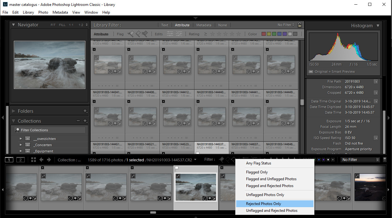Add a new collection with plus icon
392x218 pixels.
(x=85, y=121)
